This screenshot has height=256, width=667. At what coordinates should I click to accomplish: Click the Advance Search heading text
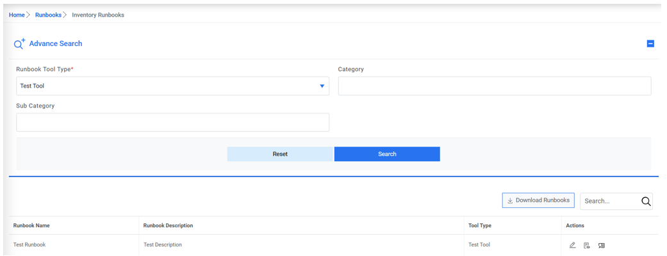[56, 44]
